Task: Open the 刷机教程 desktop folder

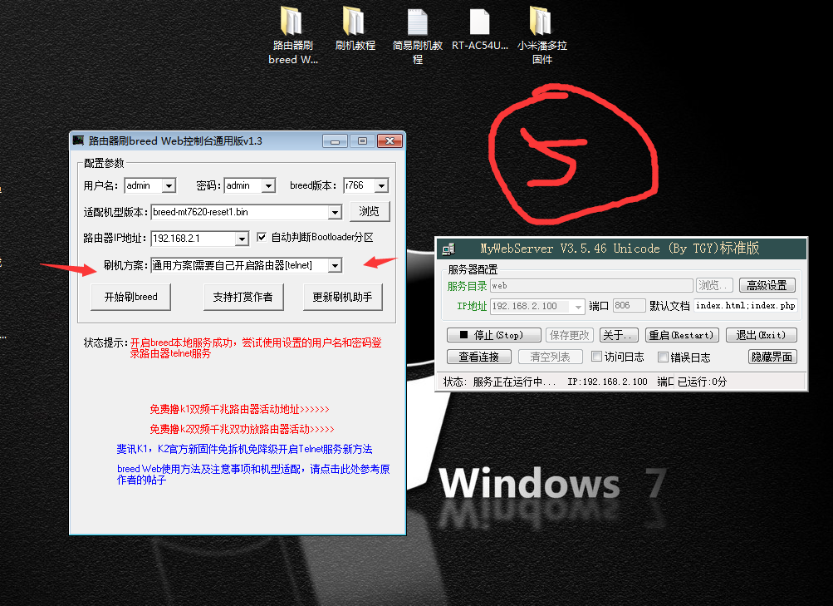Action: coord(355,29)
